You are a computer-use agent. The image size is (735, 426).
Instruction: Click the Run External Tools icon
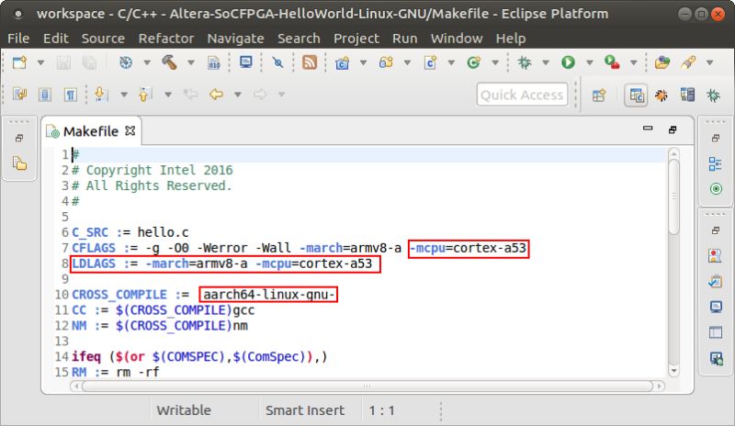612,62
